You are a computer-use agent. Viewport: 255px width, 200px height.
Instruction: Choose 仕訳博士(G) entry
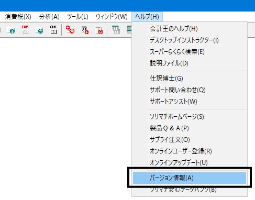click(190, 79)
